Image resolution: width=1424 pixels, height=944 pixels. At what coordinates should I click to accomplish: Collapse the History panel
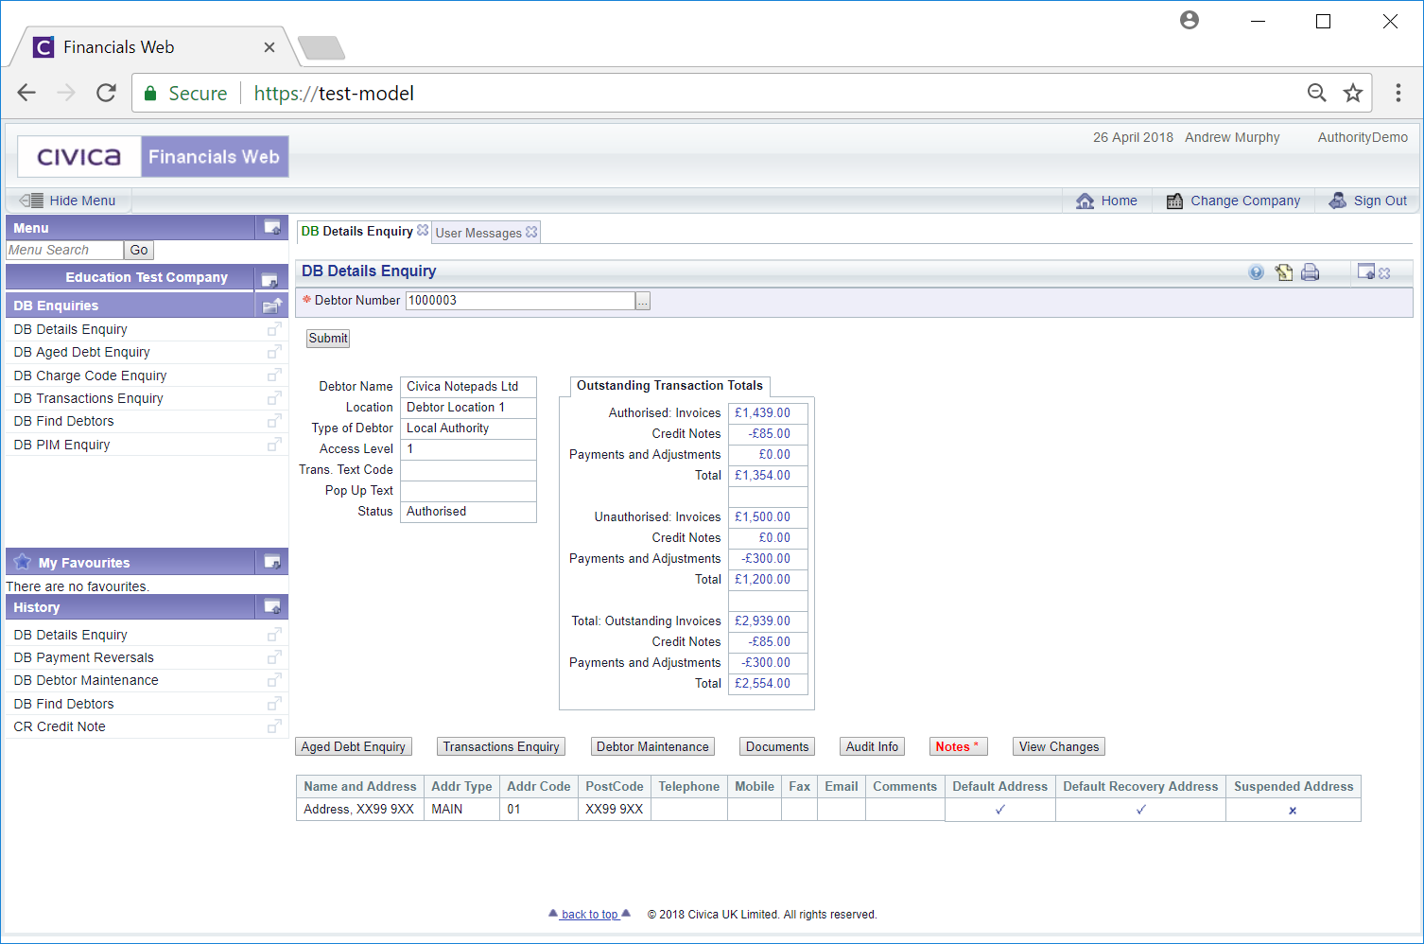tap(272, 607)
